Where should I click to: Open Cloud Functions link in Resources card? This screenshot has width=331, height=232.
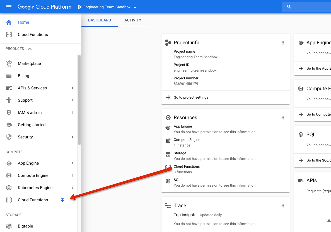click(187, 166)
